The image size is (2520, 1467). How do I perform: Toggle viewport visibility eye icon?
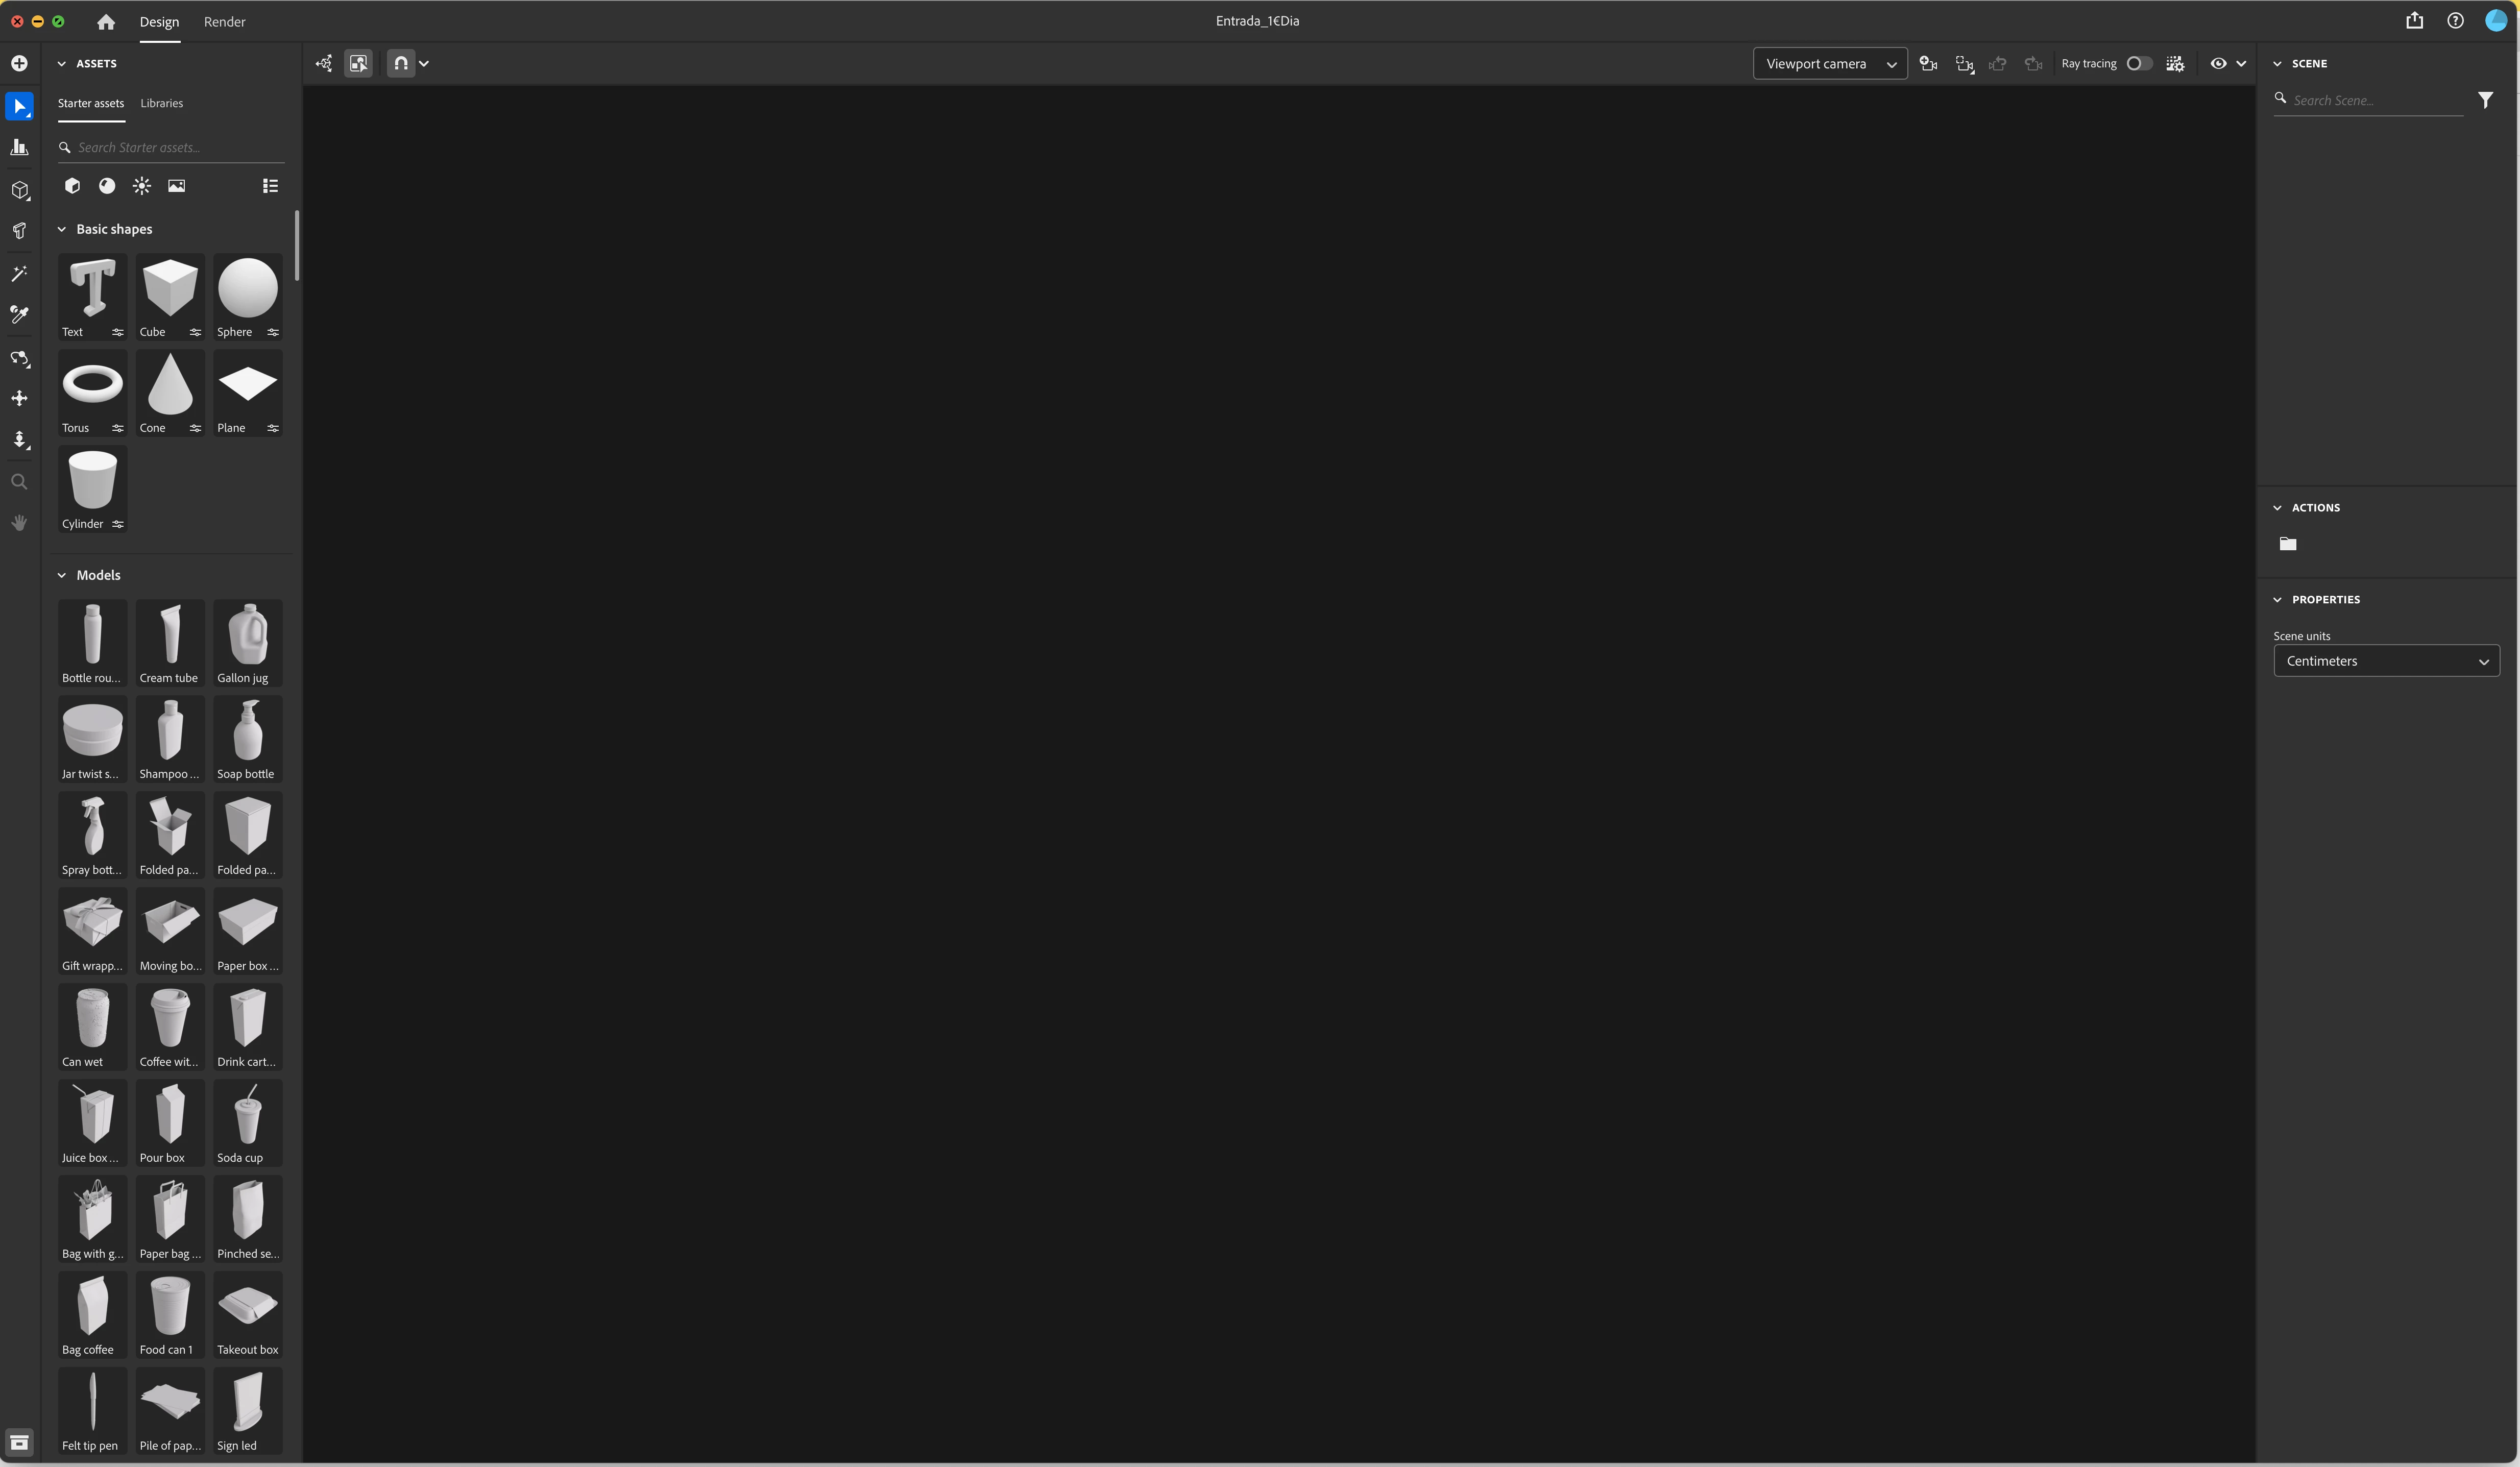[x=2218, y=64]
